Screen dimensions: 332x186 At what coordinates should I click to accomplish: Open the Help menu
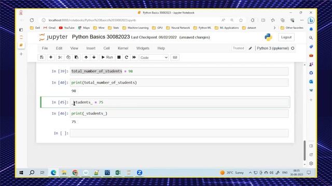click(x=161, y=48)
